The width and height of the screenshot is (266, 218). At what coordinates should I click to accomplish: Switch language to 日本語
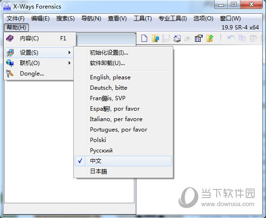(x=124, y=171)
